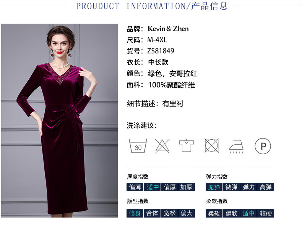The height and width of the screenshot is (229, 302).
Task: Choose 宽松 fit option
Action: coord(169,213)
